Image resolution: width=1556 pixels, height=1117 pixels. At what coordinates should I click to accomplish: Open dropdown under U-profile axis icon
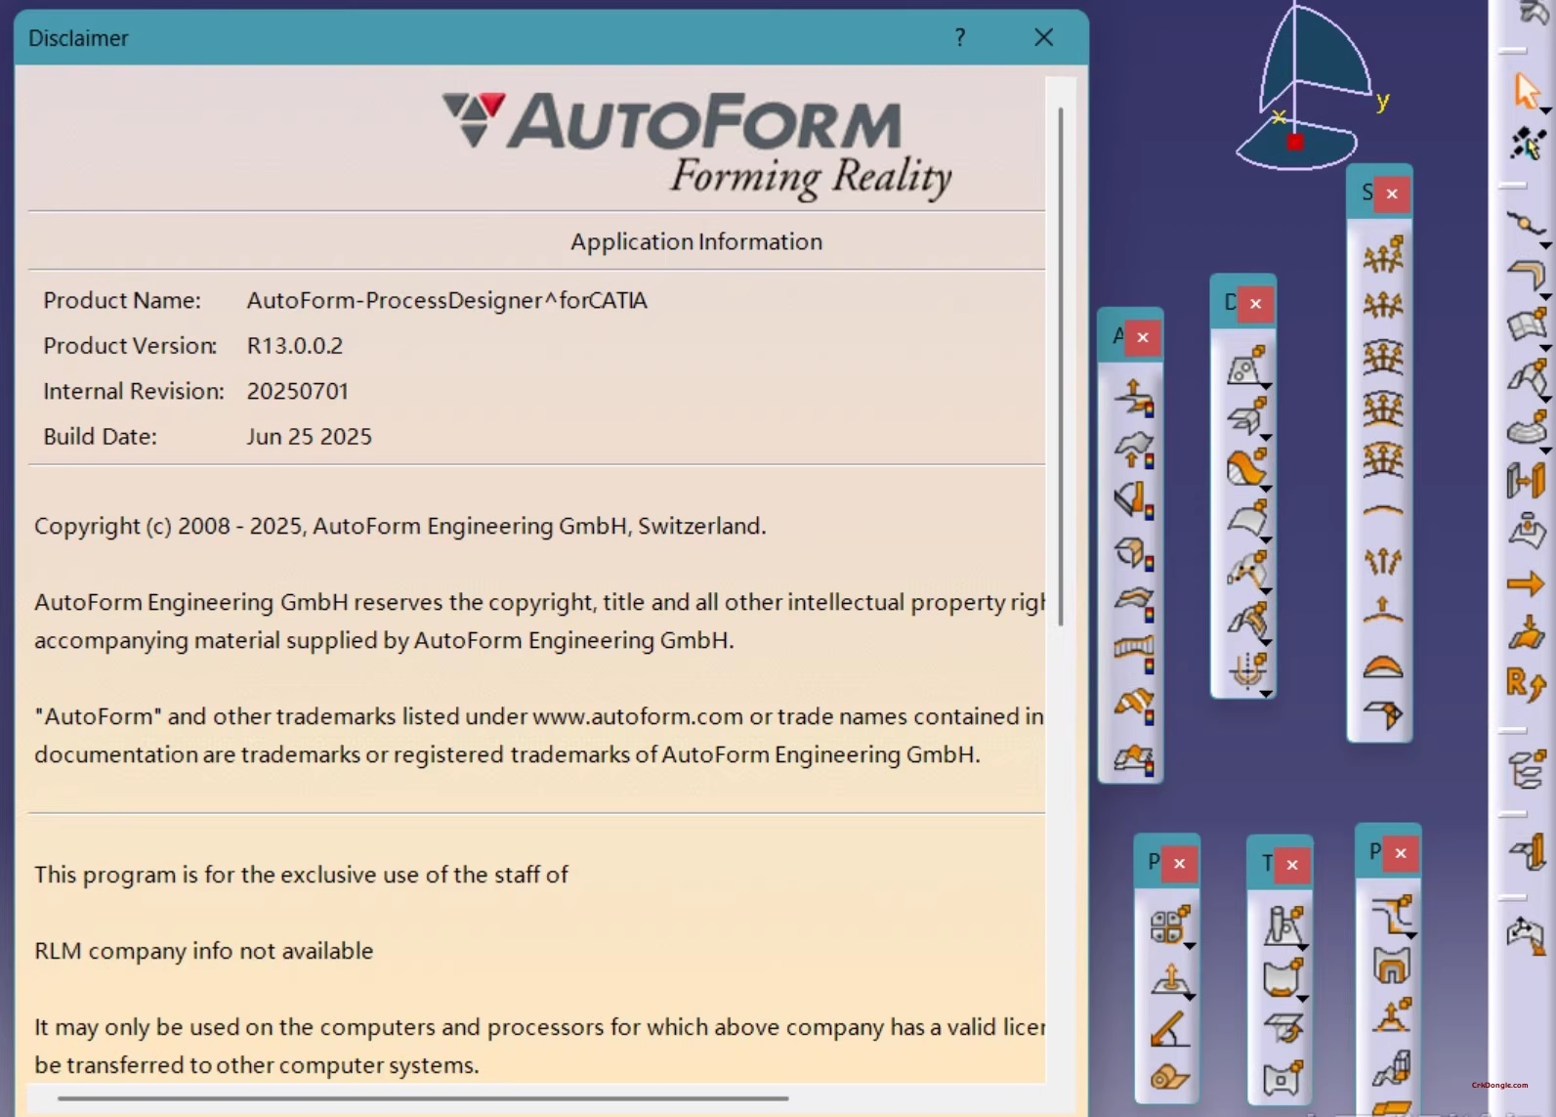coord(1266,694)
